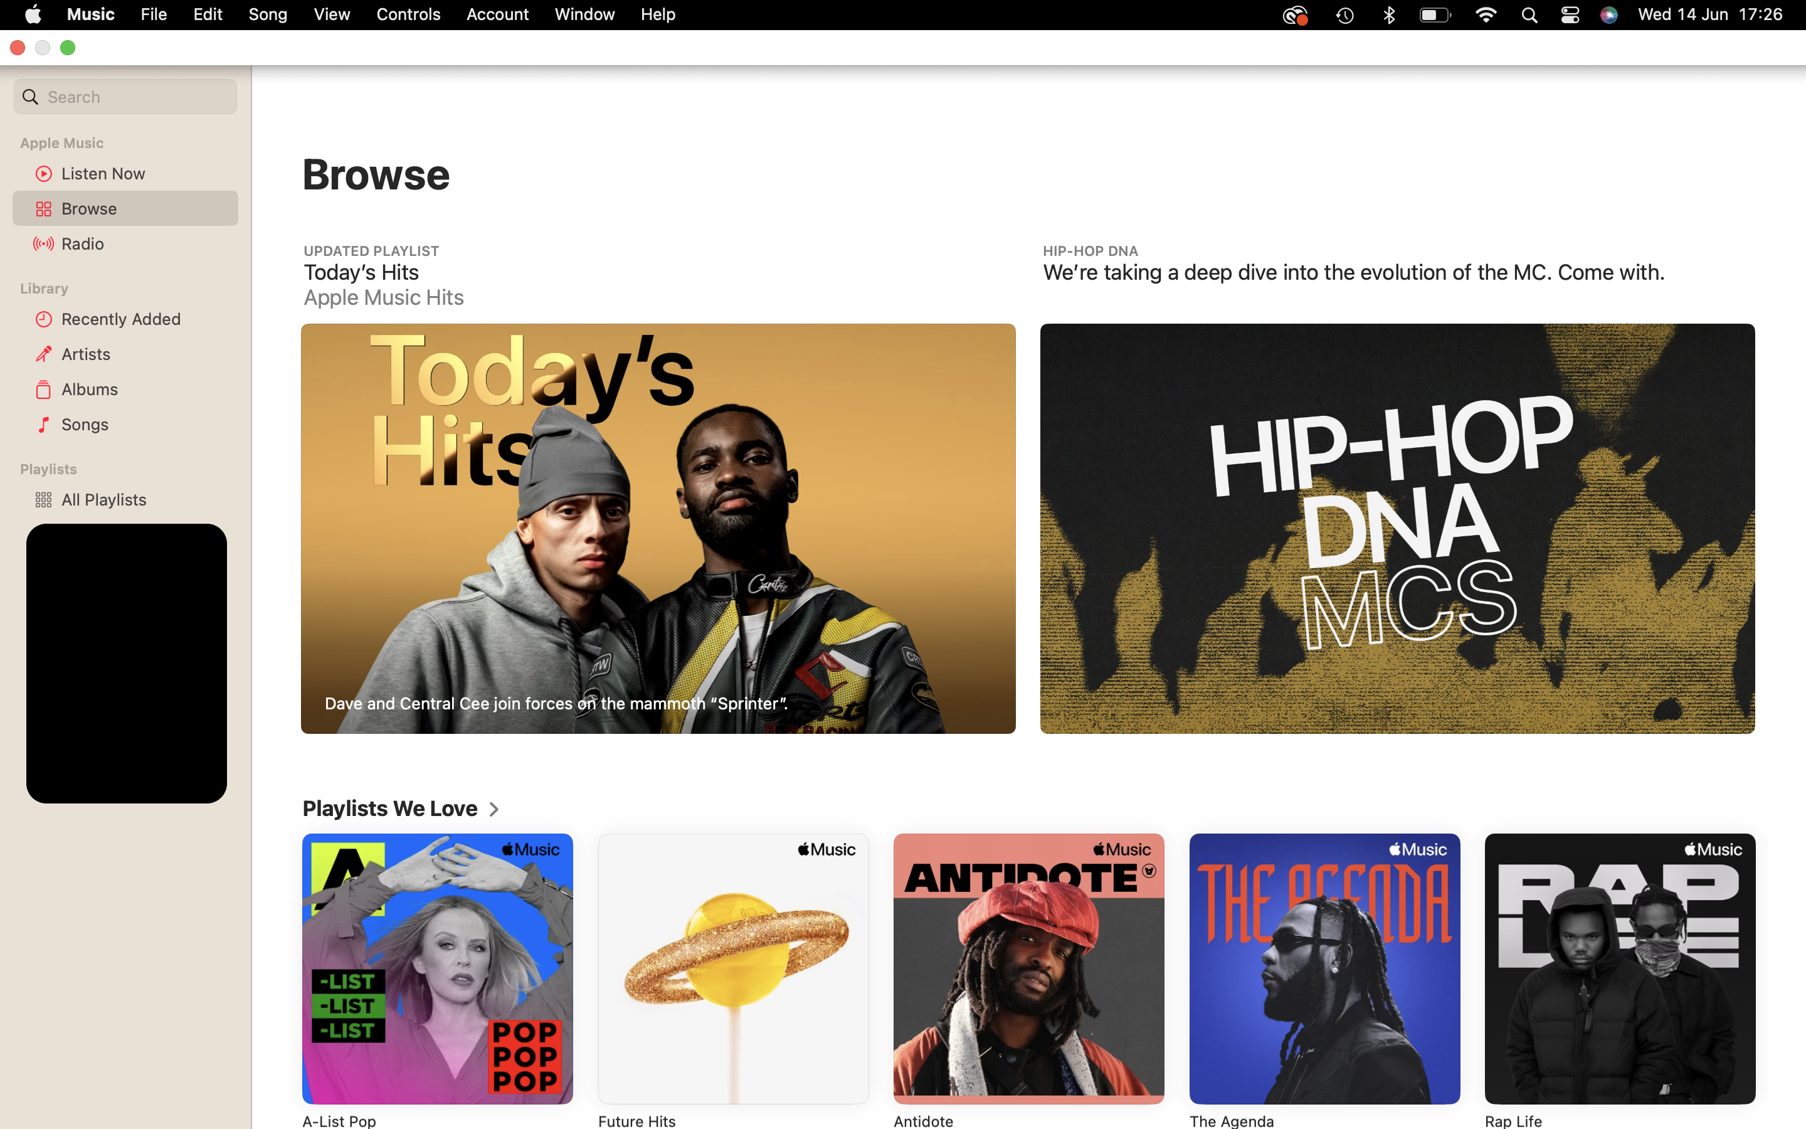Open the Help menu
The height and width of the screenshot is (1129, 1806).
tap(658, 15)
